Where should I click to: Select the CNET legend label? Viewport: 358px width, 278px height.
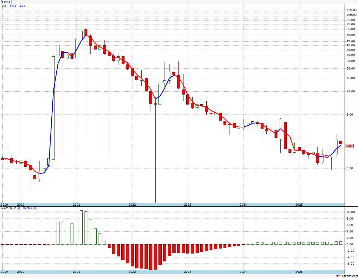[4, 6]
